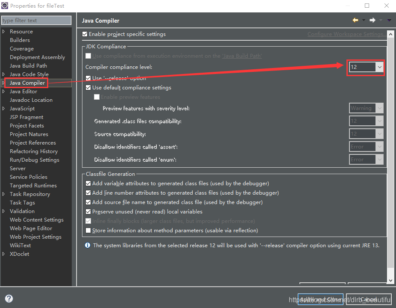
Task: Open Targeted Runtimes page
Action: [33, 185]
